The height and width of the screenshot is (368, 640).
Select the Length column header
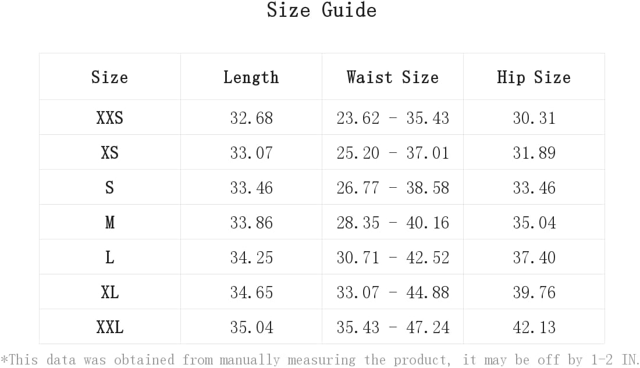tap(251, 77)
